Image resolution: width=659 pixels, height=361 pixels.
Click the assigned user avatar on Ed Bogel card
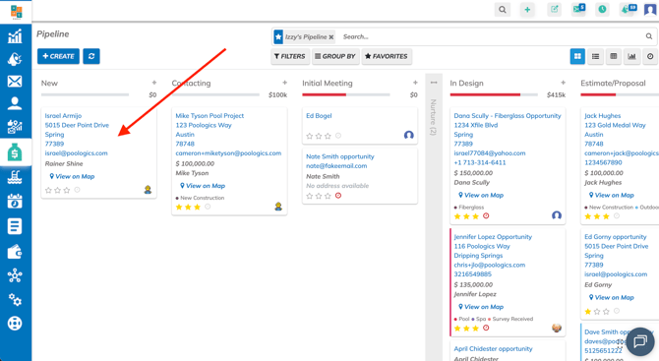pos(409,135)
